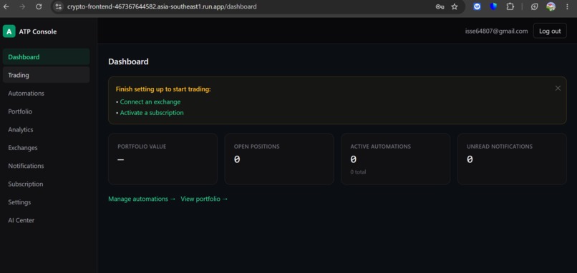577x273 pixels.
Task: Open the blue circular extension icon
Action: pos(477,6)
